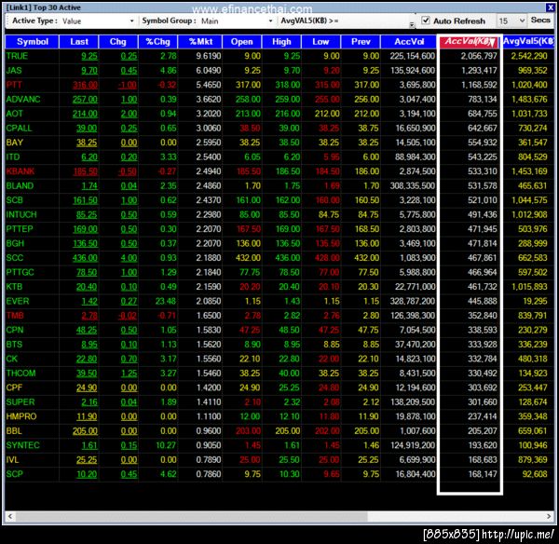The image size is (559, 544).
Task: Select the BTS symbol
Action: (x=14, y=345)
